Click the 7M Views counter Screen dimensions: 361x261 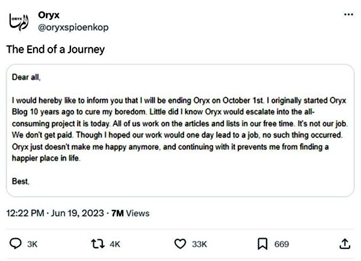[131, 213]
